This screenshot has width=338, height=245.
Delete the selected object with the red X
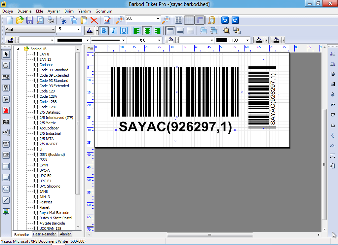click(94, 20)
